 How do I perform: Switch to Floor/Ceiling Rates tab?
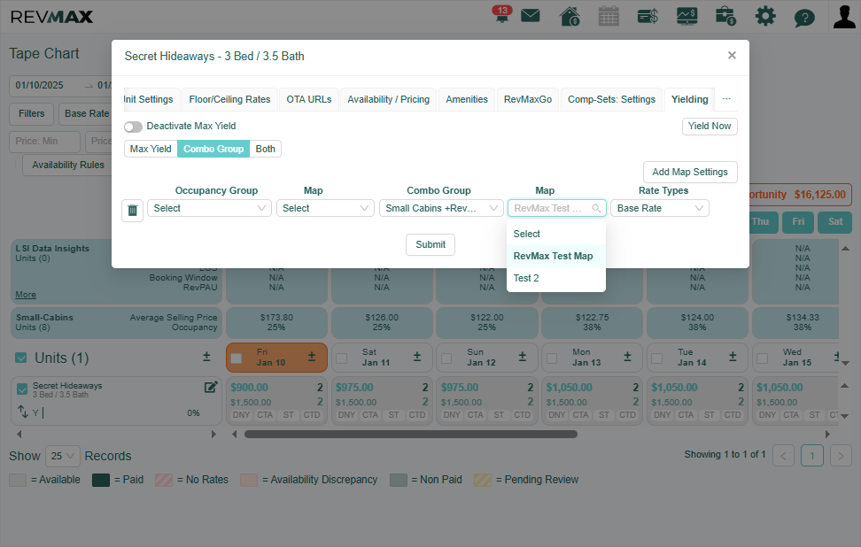click(x=229, y=99)
